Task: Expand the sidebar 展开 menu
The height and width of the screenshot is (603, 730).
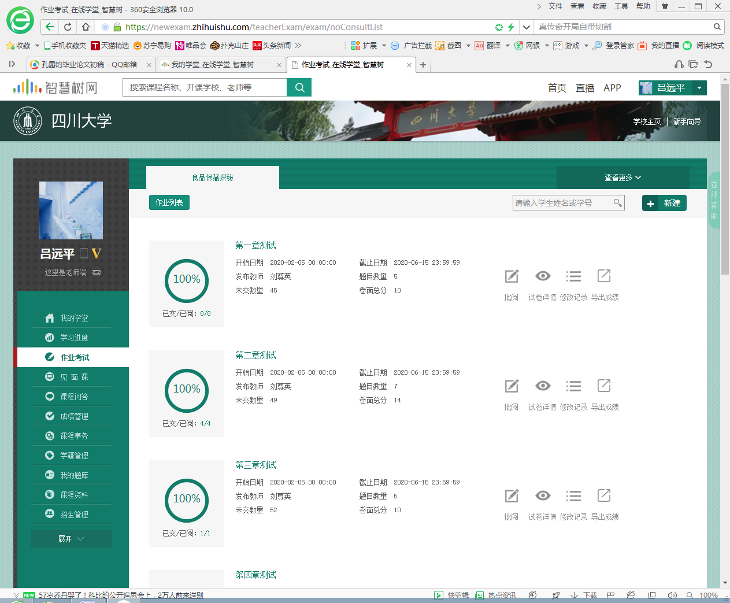Action: [71, 539]
